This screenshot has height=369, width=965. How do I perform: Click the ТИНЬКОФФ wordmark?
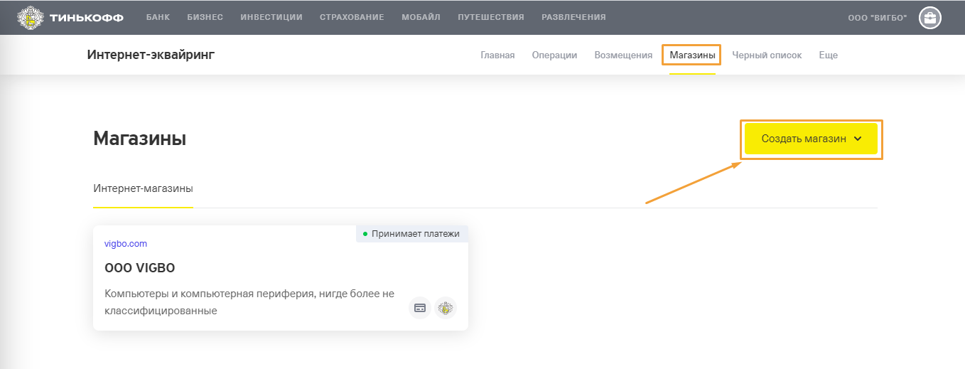[87, 17]
